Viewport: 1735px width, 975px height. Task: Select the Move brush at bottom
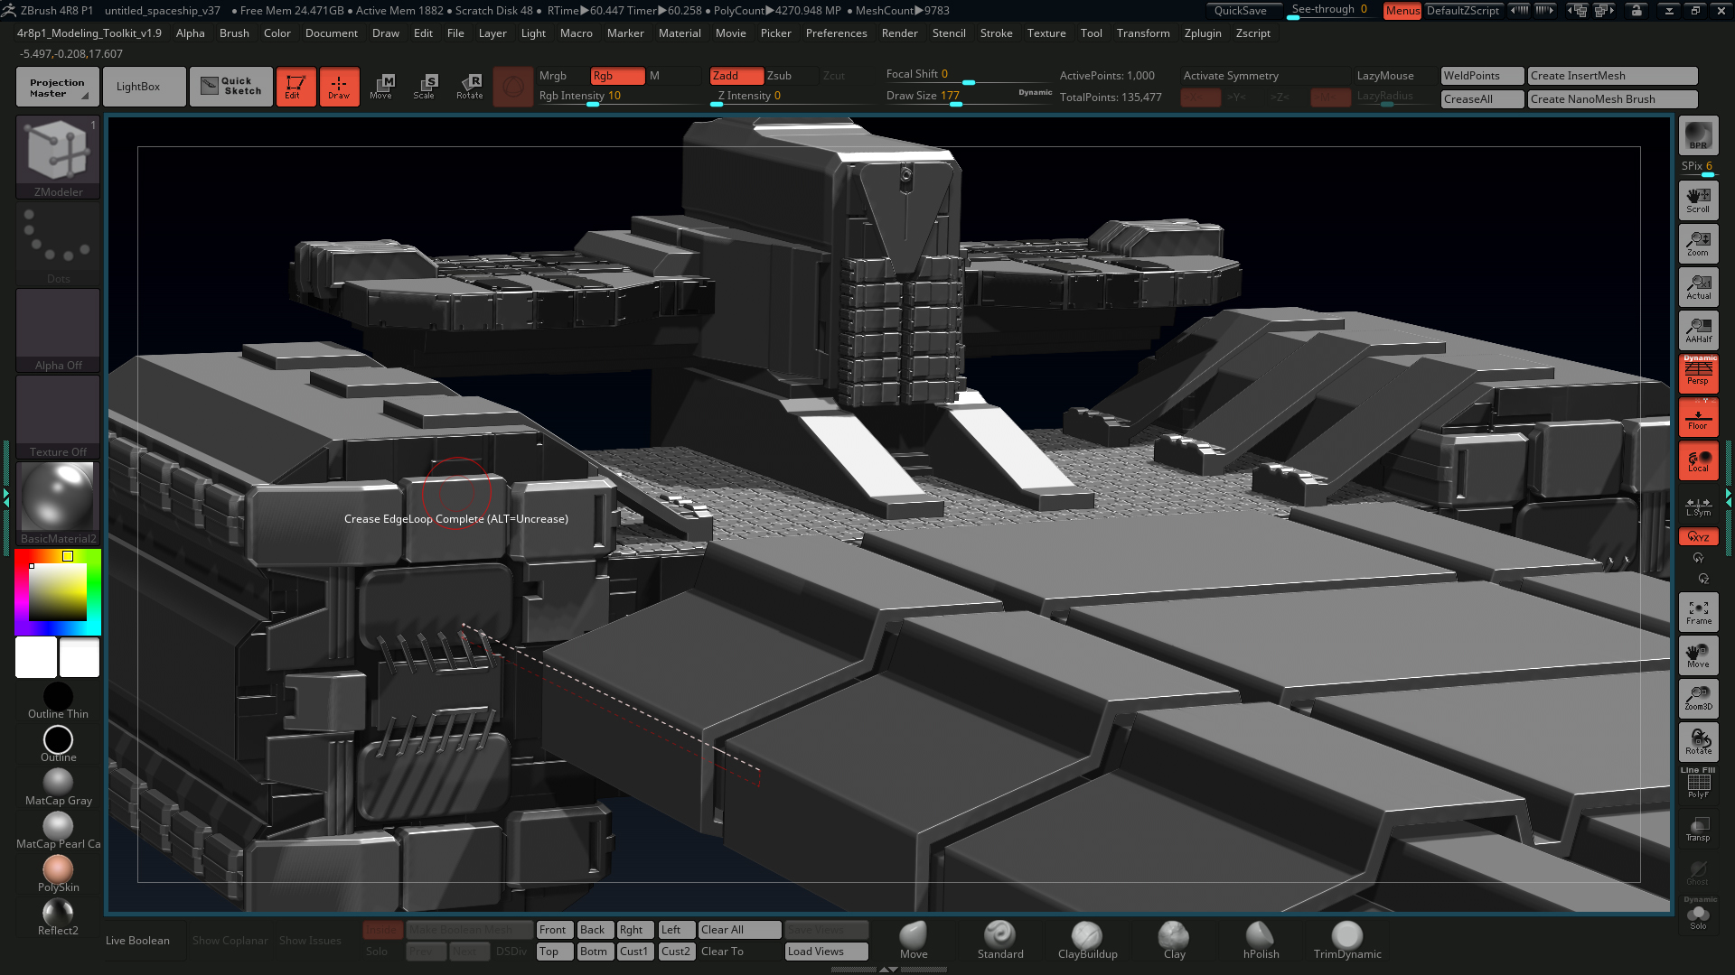[x=914, y=940]
